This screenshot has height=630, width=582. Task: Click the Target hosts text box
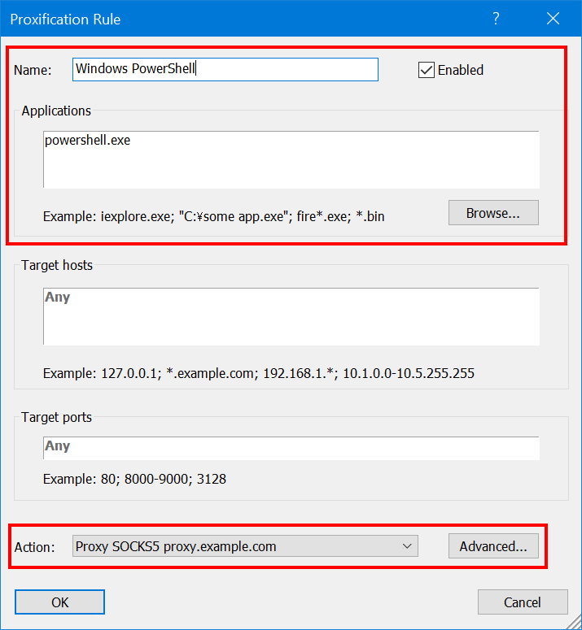(291, 316)
